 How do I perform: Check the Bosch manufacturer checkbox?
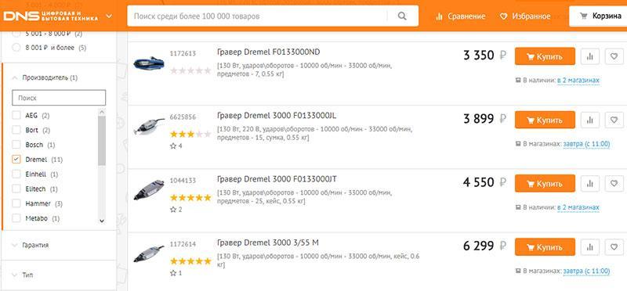(x=16, y=145)
